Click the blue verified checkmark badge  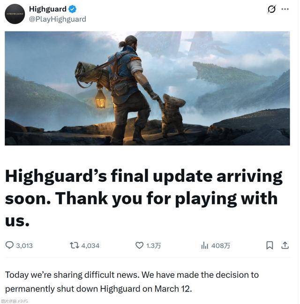[72, 9]
